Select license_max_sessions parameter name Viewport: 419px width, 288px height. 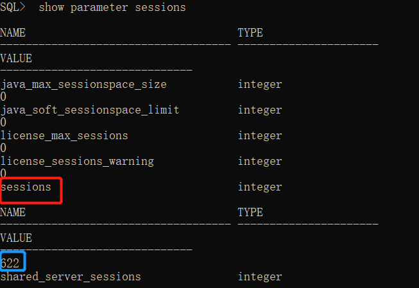pos(64,136)
